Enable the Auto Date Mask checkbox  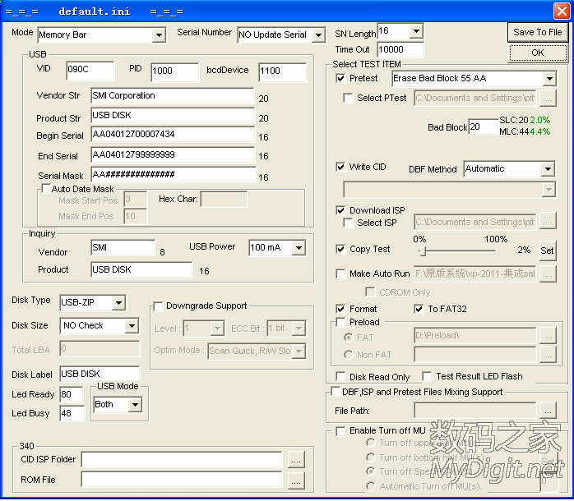(46, 189)
